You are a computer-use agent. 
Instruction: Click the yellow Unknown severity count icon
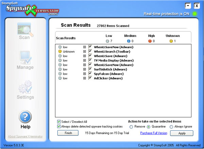[171, 41]
